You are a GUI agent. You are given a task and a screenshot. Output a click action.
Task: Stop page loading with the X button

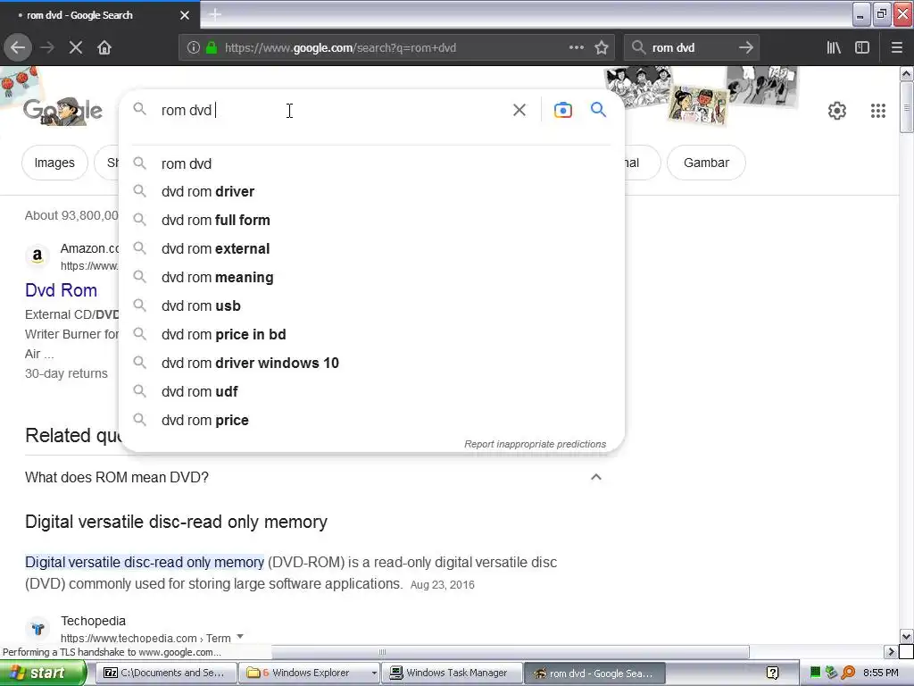pos(76,47)
